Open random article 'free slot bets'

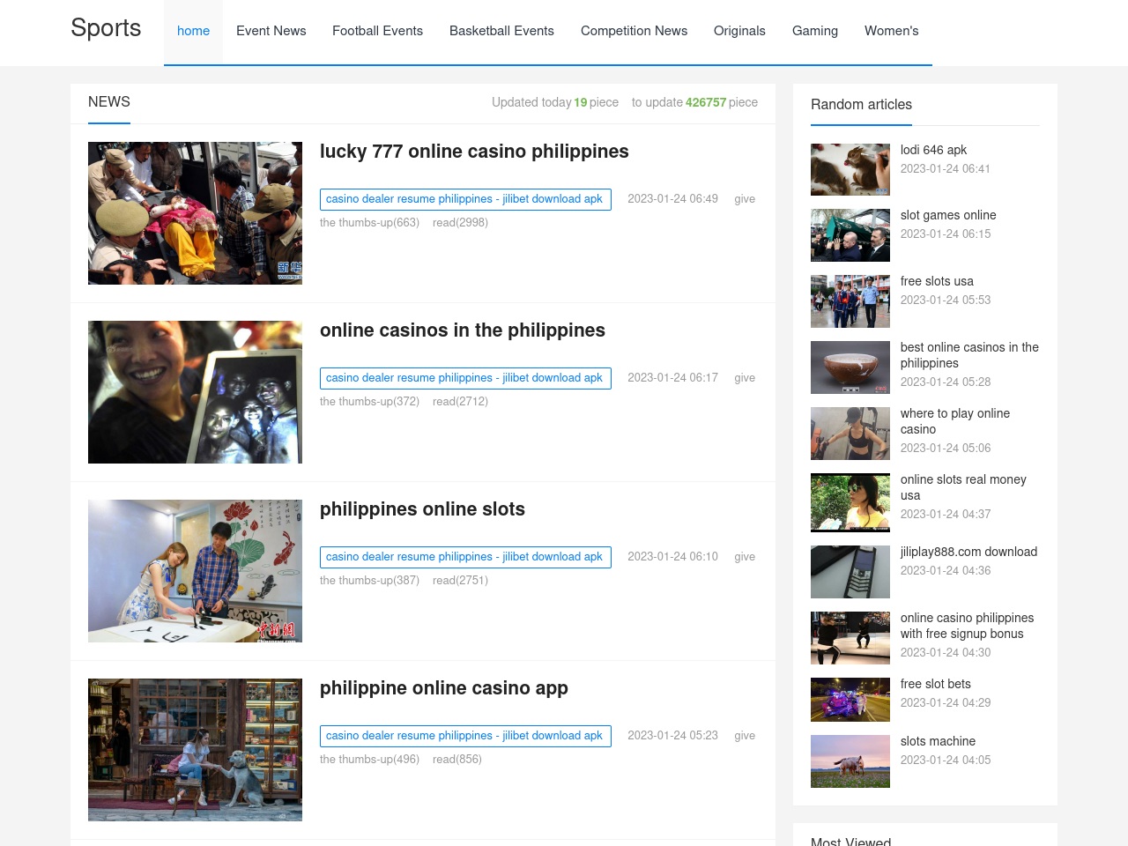point(935,685)
